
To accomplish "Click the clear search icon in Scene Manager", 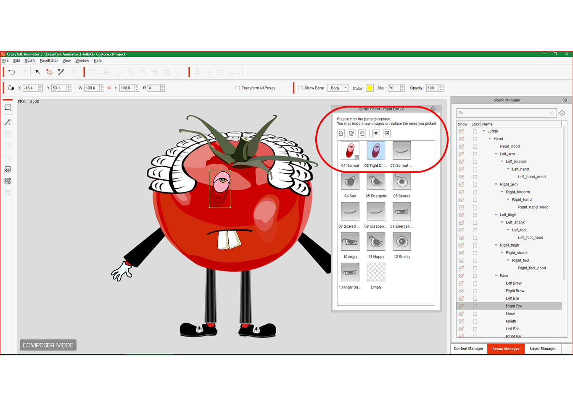I will pyautogui.click(x=551, y=113).
